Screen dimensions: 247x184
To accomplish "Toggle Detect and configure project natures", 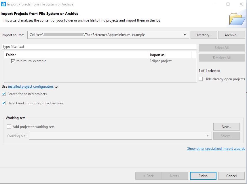I will (4, 103).
